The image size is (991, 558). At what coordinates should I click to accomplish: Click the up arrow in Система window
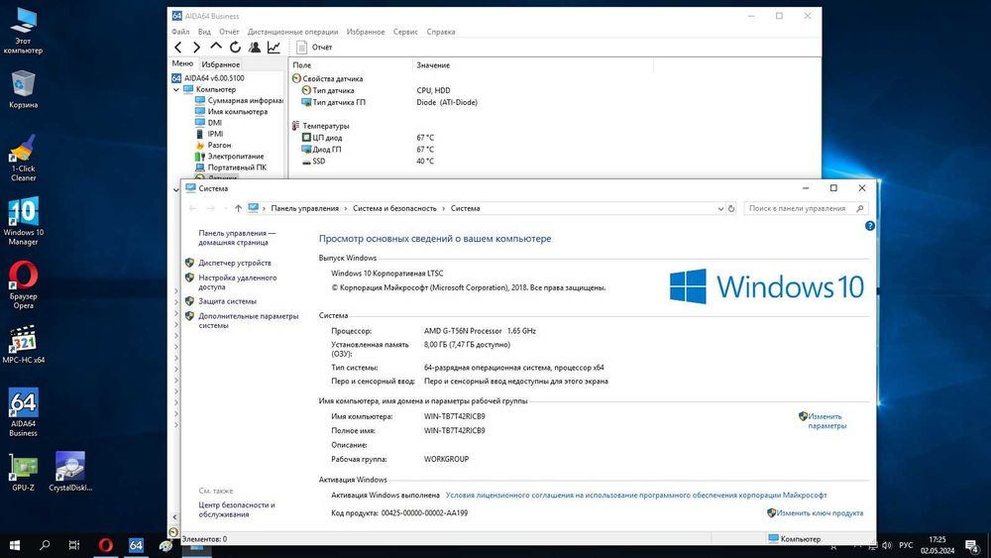click(x=238, y=208)
